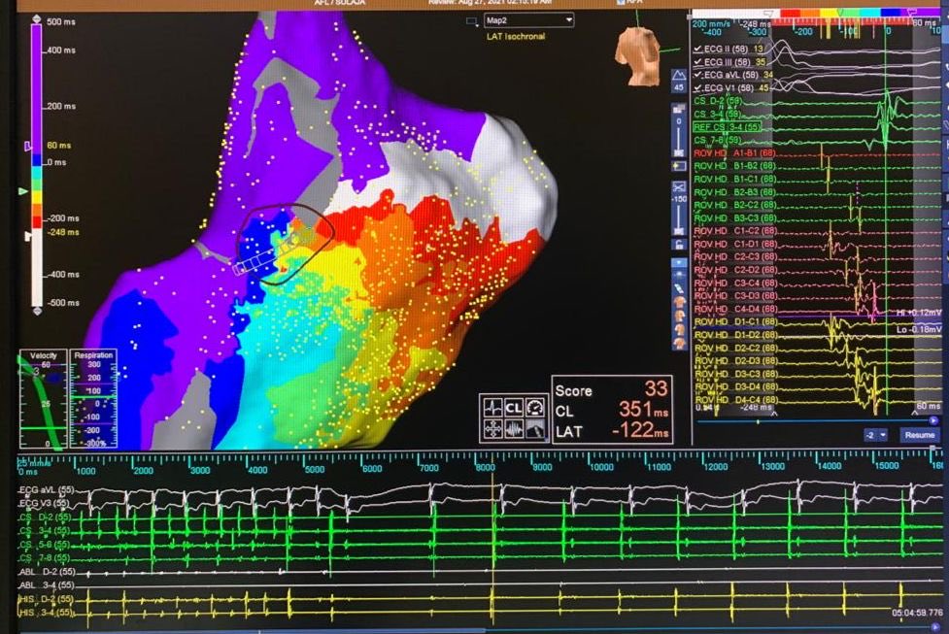Select the ROV HD B2-C2 (68) channel
Image resolution: width=949 pixels, height=634 pixels.
point(734,205)
